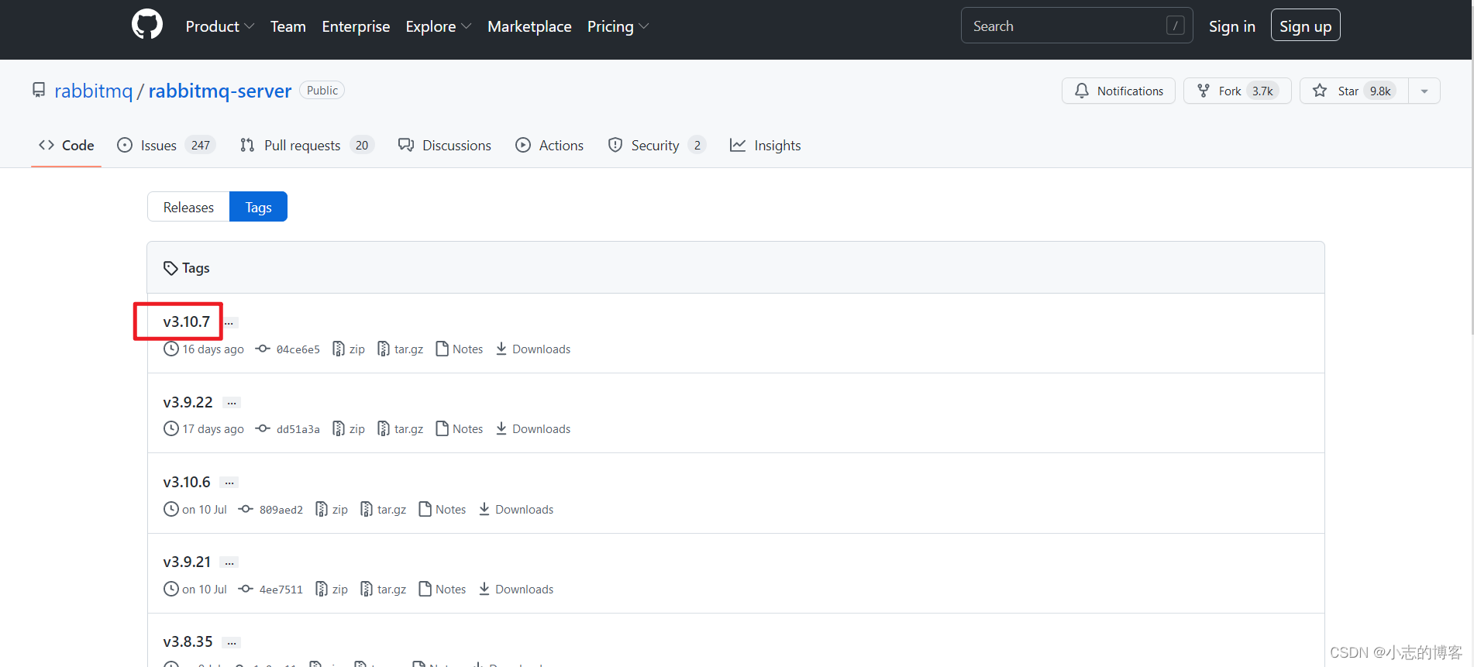The width and height of the screenshot is (1474, 667).
Task: Download zip for v3.9.21
Action: 332,590
